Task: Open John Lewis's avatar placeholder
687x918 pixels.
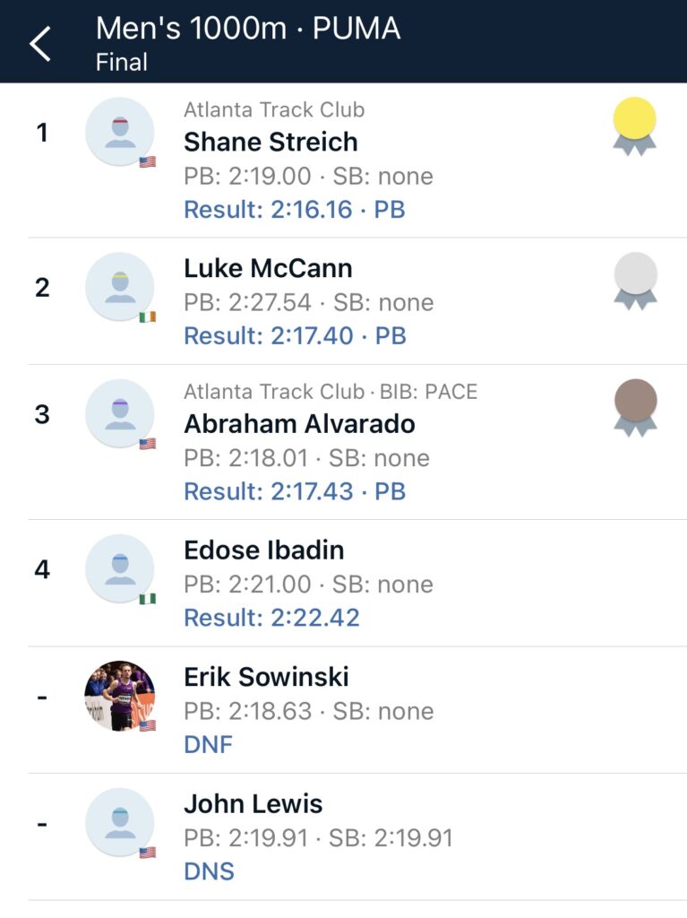Action: tap(120, 823)
